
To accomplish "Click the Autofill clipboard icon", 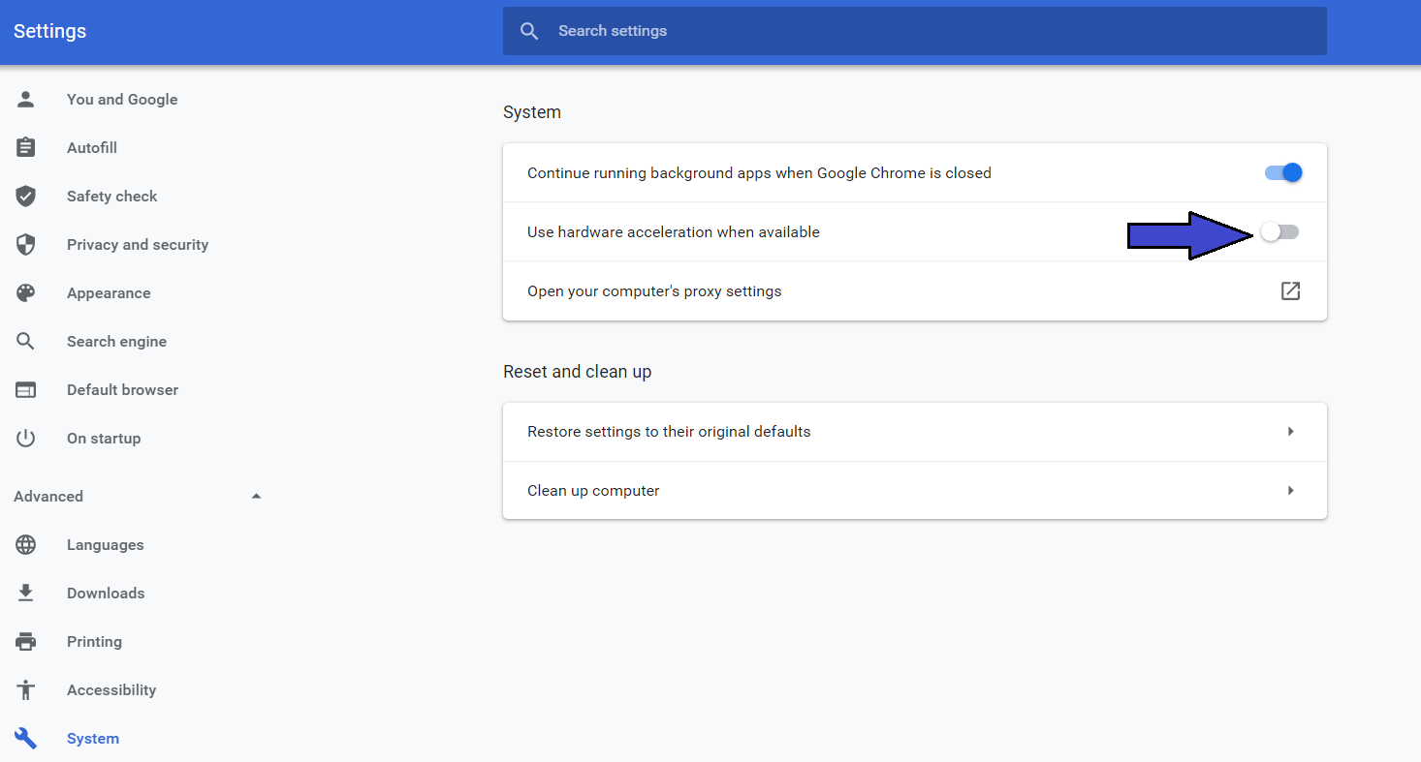I will 25,147.
